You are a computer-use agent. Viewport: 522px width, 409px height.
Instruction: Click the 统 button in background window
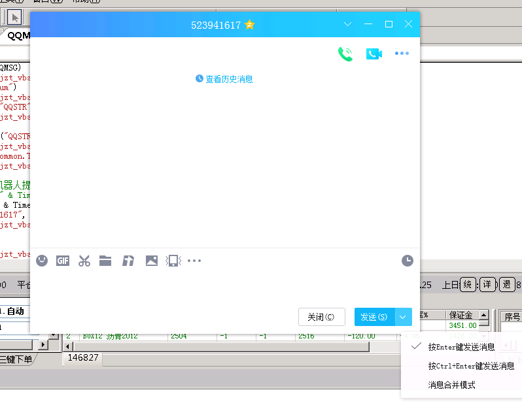[x=468, y=285]
